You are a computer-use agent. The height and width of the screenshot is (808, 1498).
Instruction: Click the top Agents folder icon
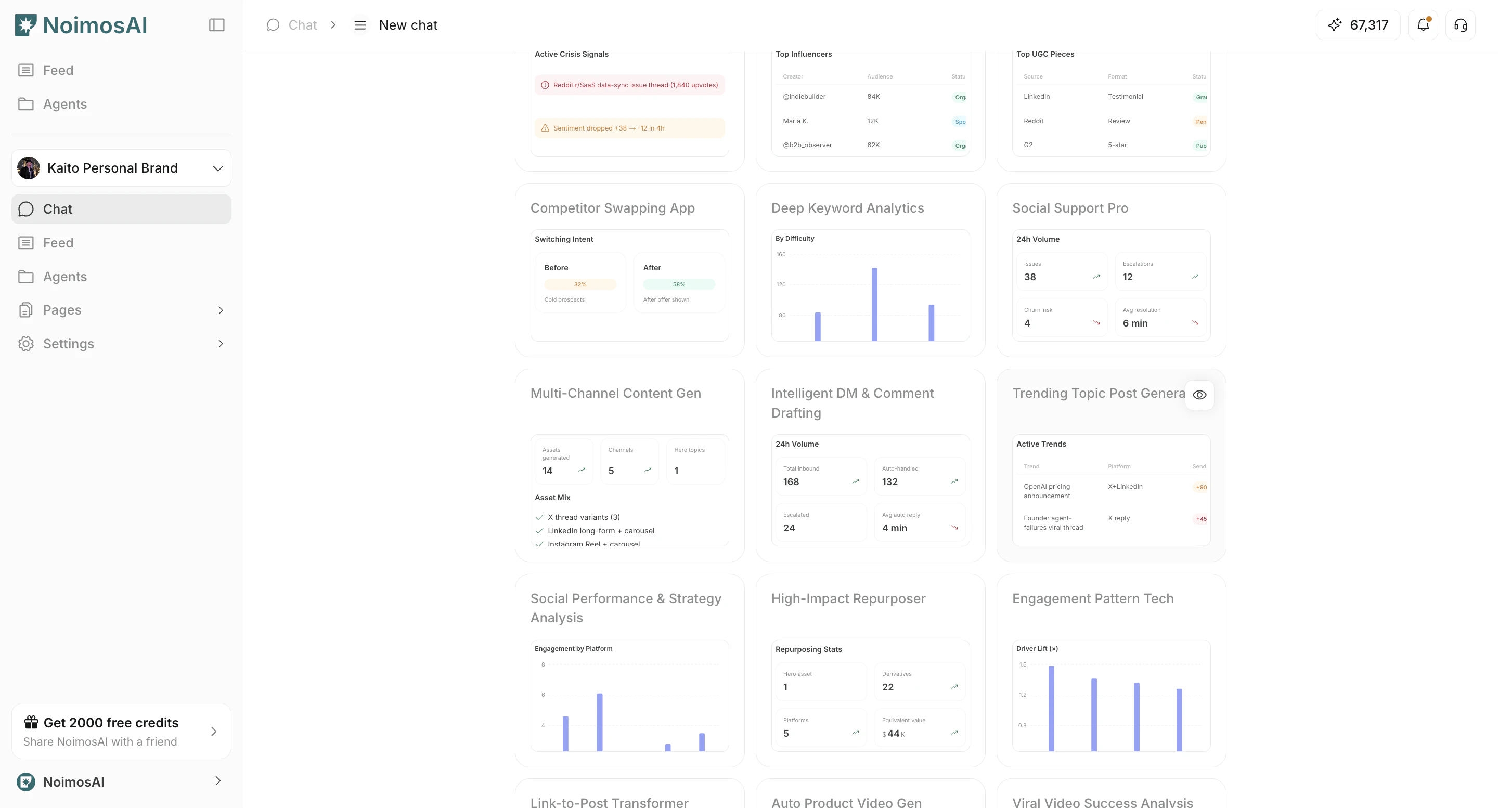(x=25, y=104)
